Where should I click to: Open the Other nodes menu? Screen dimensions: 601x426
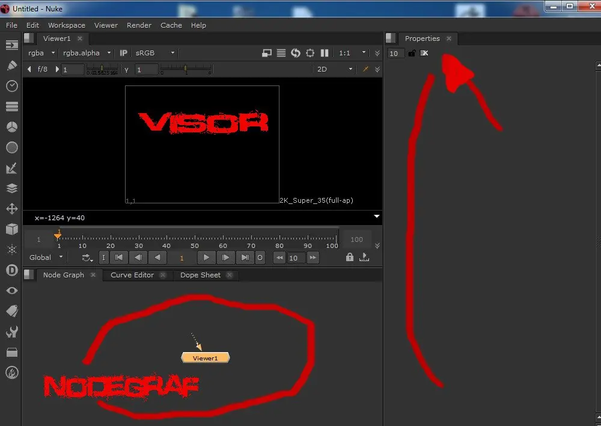(12, 353)
